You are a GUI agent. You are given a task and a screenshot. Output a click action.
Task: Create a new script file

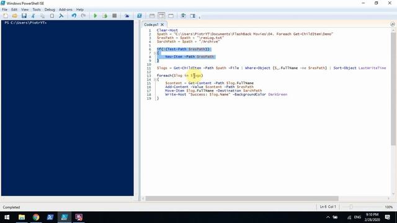pos(6,16)
